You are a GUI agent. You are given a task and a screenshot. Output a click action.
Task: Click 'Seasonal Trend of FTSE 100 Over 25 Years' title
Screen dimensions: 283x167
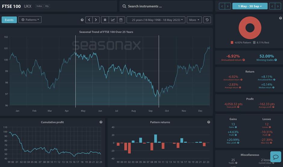click(106, 32)
